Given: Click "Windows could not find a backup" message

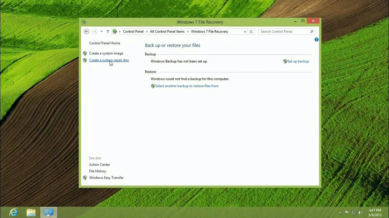Looking at the screenshot, I should click(190, 79).
